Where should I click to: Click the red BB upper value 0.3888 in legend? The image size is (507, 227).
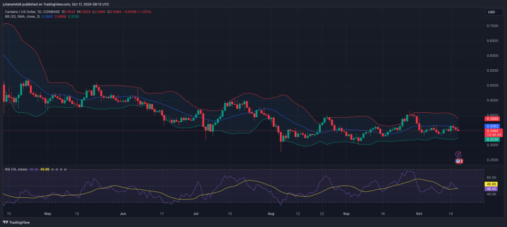[x=60, y=16]
